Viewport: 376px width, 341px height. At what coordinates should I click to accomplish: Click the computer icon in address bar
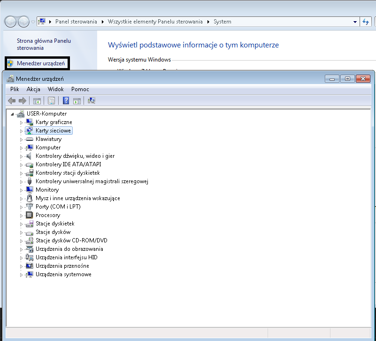pos(42,22)
